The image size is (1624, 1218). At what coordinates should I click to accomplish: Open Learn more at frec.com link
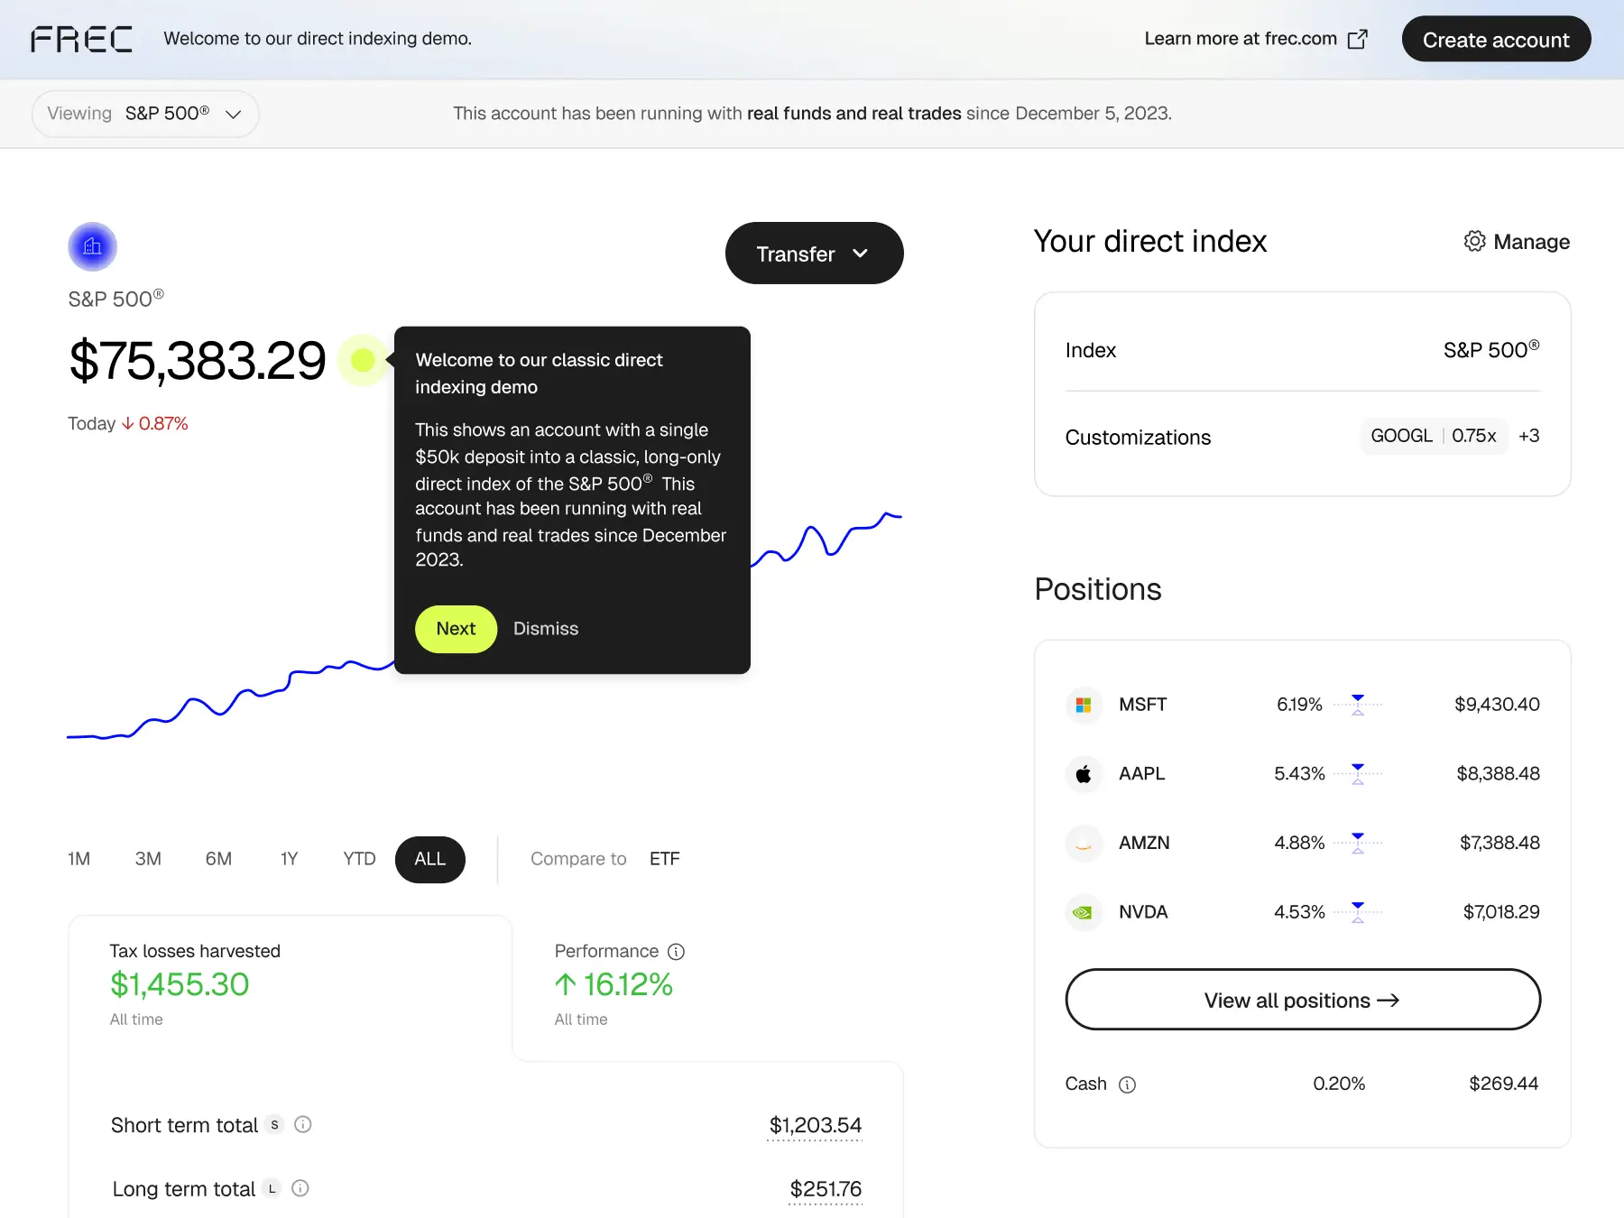(1256, 39)
